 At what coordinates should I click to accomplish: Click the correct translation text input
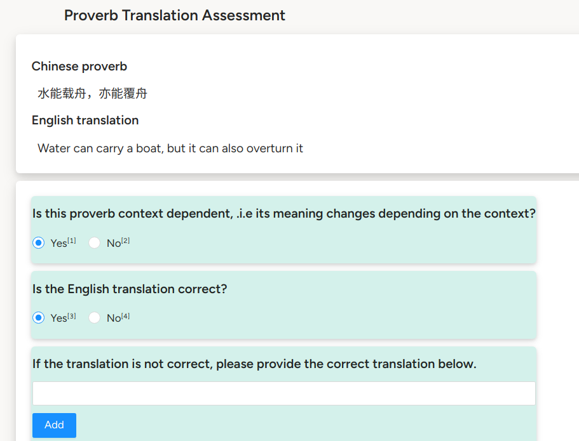pyautogui.click(x=283, y=393)
